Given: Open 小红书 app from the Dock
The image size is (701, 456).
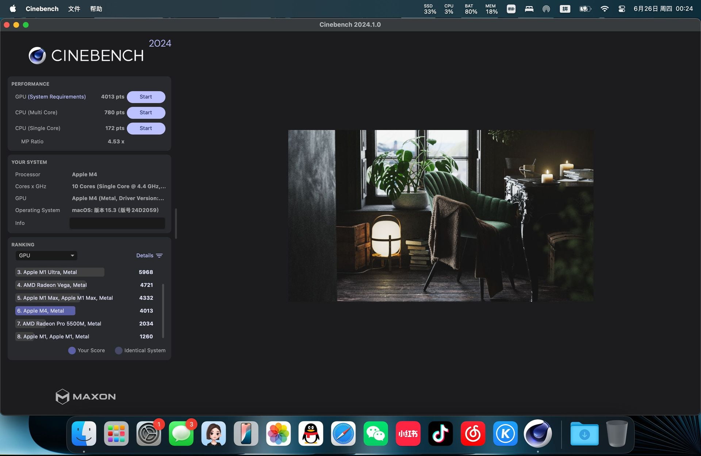Looking at the screenshot, I should coord(408,433).
